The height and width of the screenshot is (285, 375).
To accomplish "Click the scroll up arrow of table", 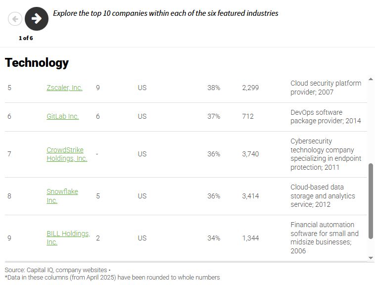I will (x=371, y=79).
